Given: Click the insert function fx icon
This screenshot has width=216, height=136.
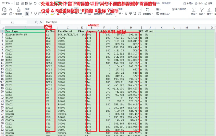Looking at the screenshot, I should click(41, 22).
